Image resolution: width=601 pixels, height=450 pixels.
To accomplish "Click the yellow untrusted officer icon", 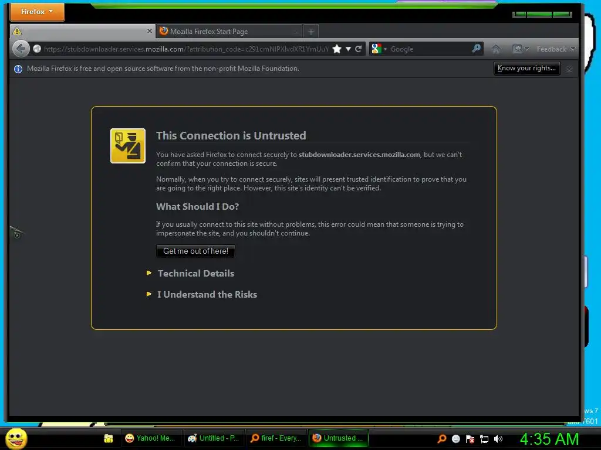I will pos(127,146).
